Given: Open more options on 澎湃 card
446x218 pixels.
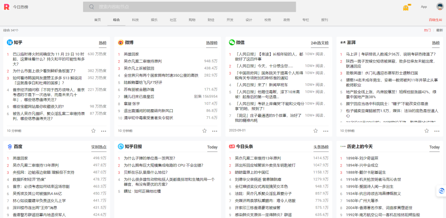Looking at the screenshot, I should (437, 131).
